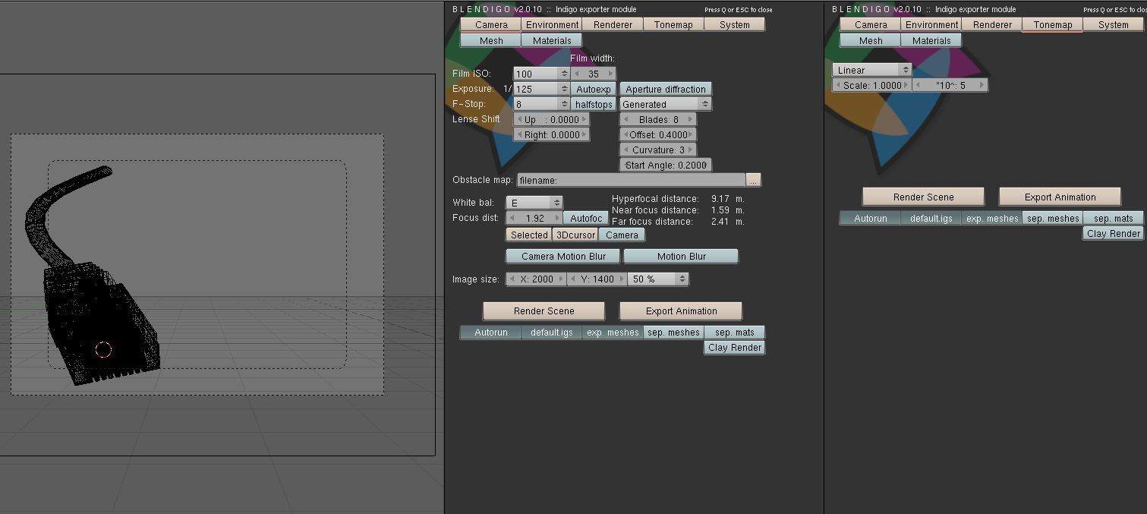Click the Start Angle: 0.2000 field

click(666, 165)
